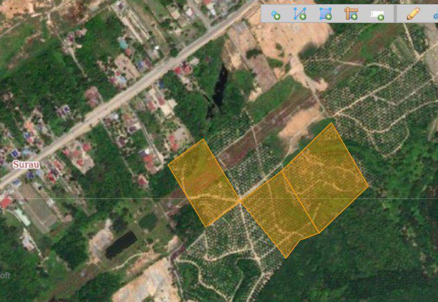Select the add point tool
The width and height of the screenshot is (438, 302).
pyautogui.click(x=275, y=14)
